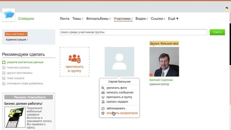Image resolution: width=231 pixels, height=130 pixels.
Task: Open Евгений Скрипник profile link
Action: pyautogui.click(x=161, y=80)
